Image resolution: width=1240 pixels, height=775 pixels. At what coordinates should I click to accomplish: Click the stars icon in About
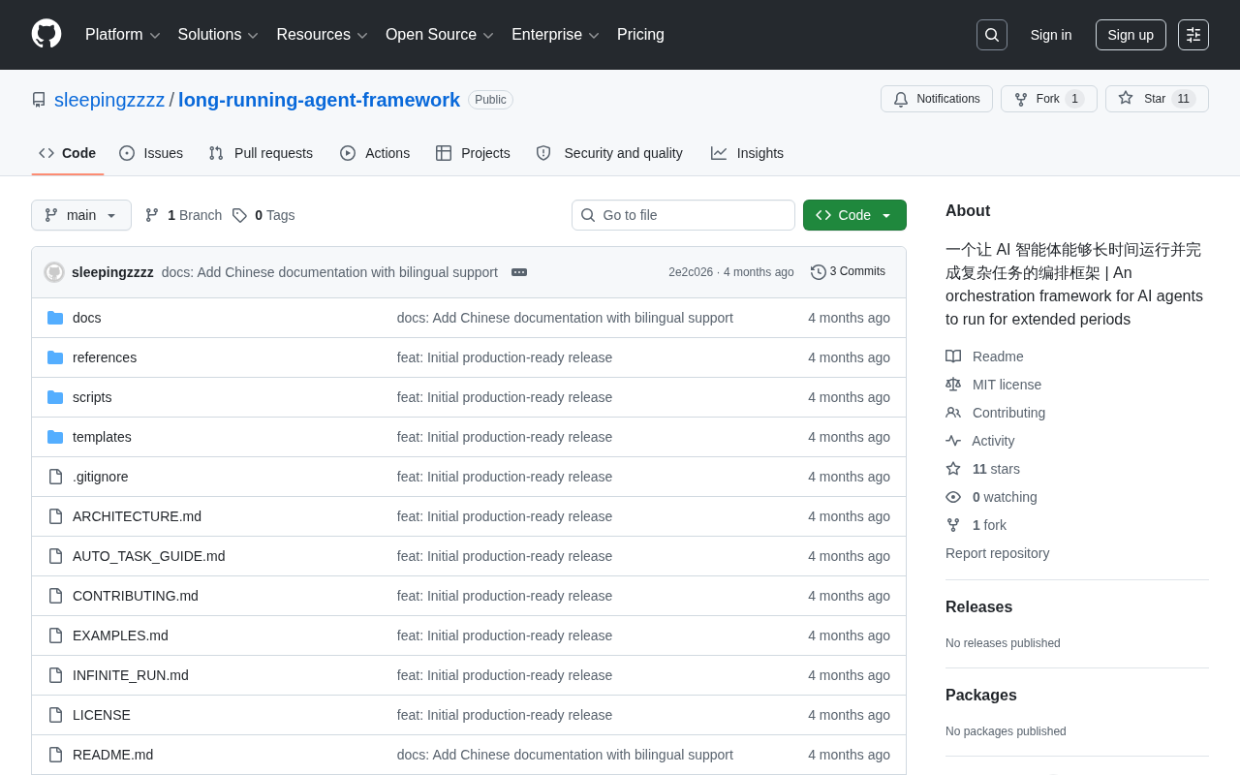click(953, 469)
